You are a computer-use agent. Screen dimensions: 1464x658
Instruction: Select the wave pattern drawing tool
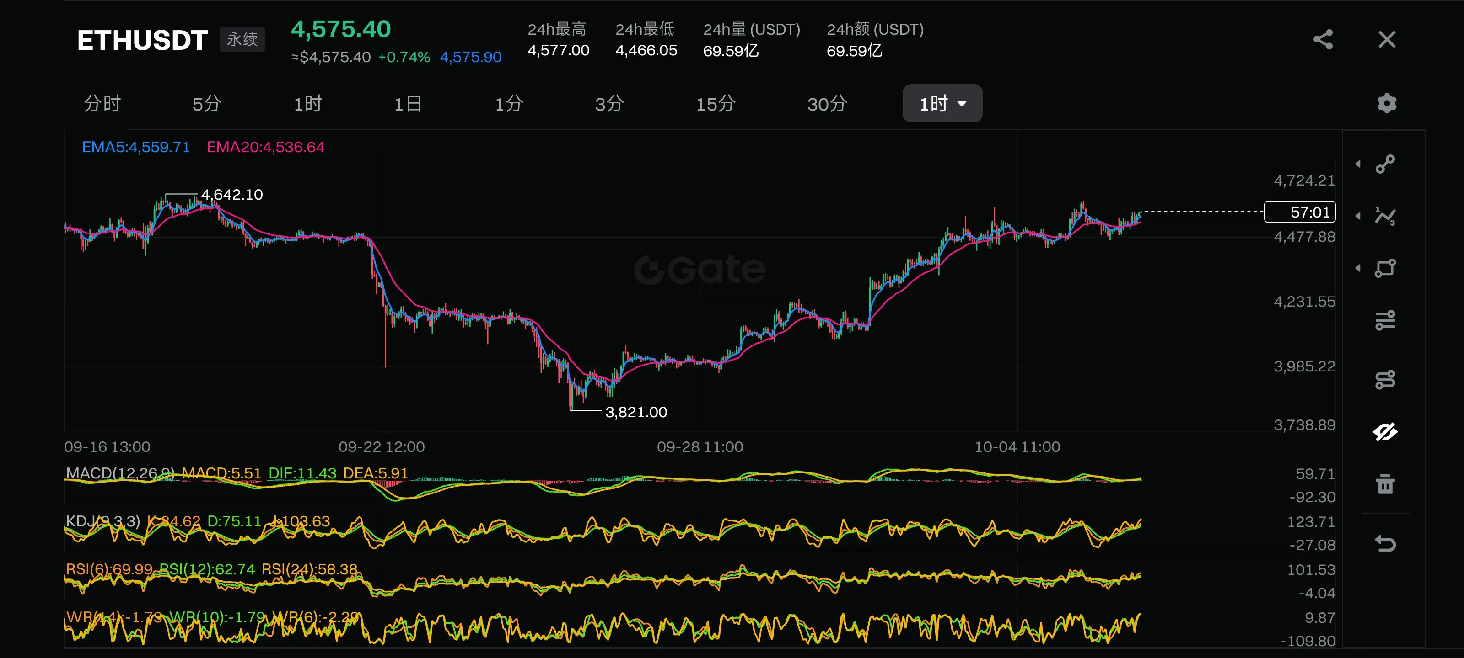coord(1385,216)
